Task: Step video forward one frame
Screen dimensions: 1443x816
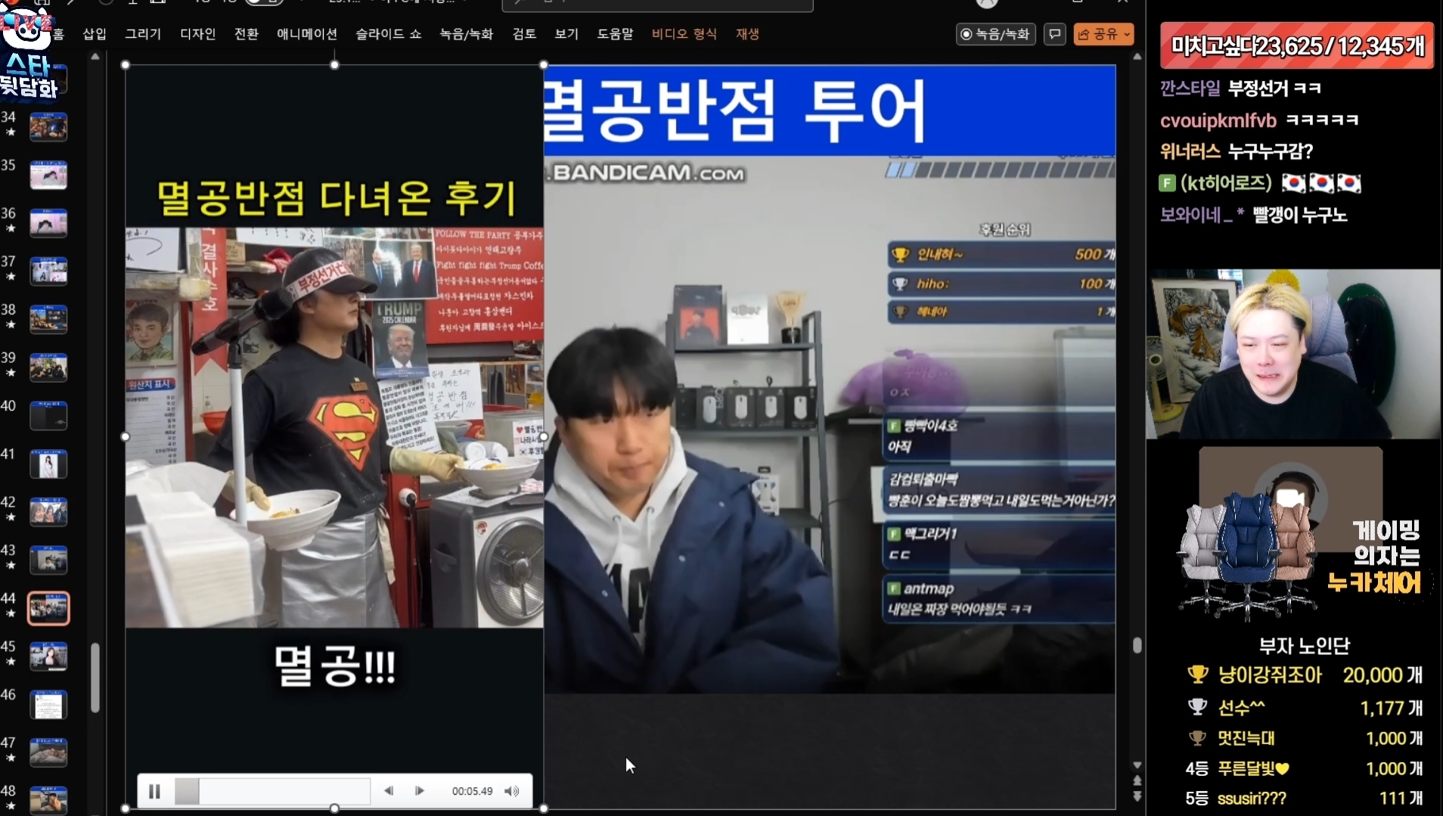Action: pyautogui.click(x=420, y=791)
